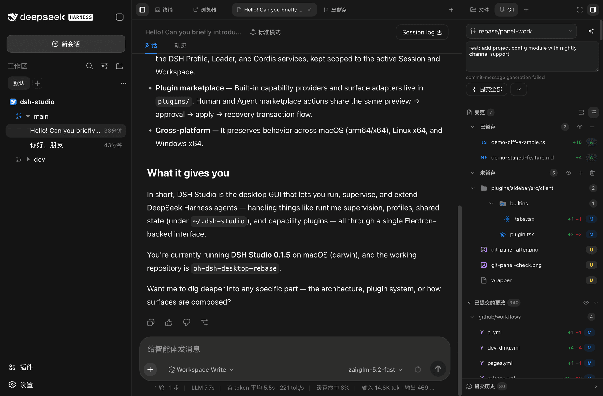Collapse the 已暂存 staged section
The image size is (603, 396).
pos(472,127)
